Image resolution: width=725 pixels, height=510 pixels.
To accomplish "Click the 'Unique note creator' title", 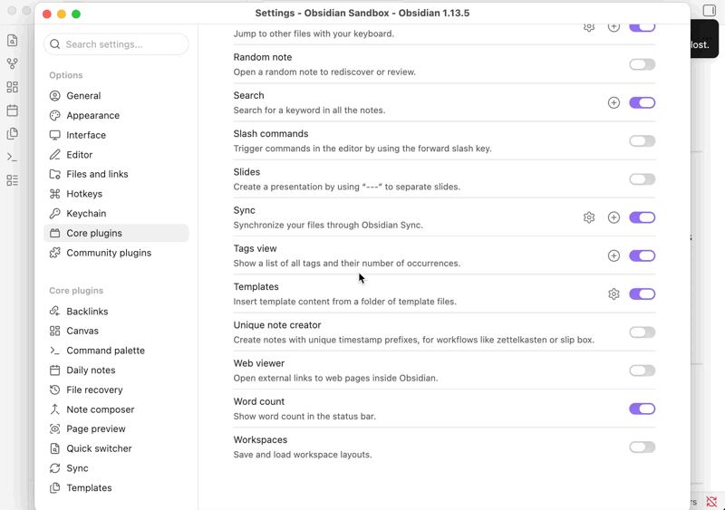I will [277, 325].
